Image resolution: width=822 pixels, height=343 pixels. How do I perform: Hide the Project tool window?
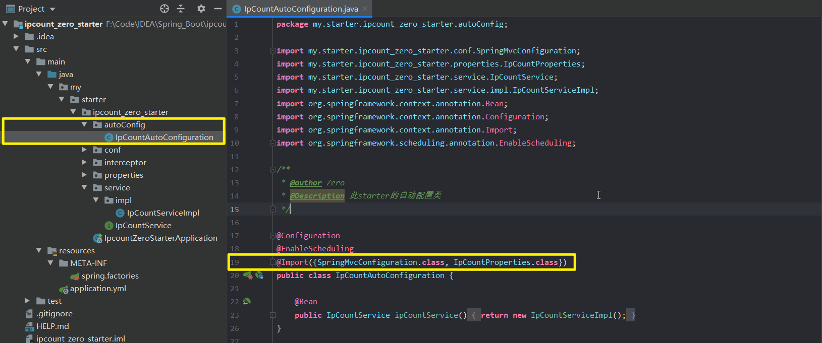[218, 9]
